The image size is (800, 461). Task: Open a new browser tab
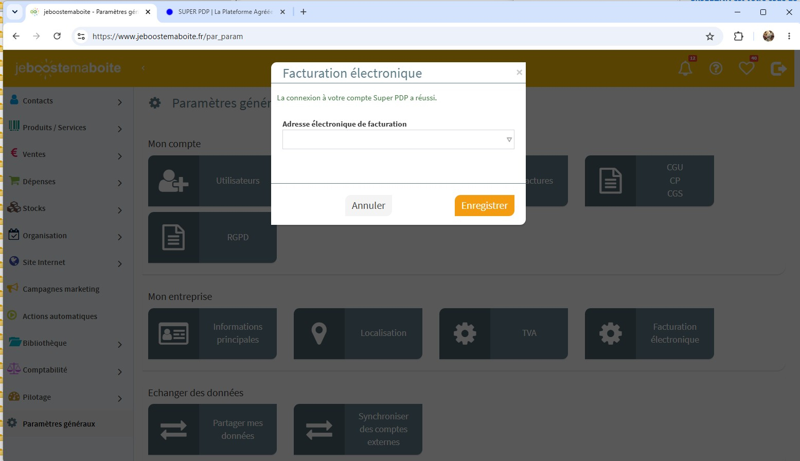[x=304, y=12]
